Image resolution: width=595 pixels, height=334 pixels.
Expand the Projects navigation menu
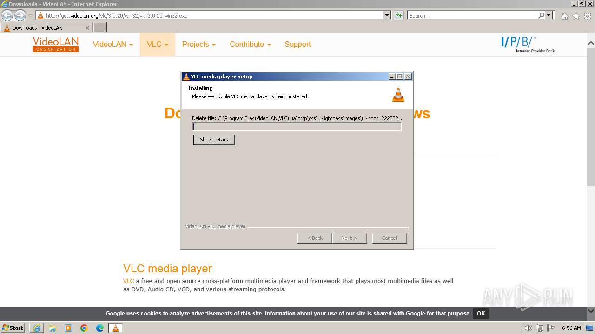199,45
